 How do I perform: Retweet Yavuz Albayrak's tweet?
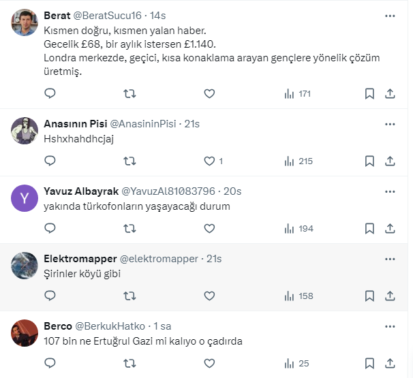coord(129,228)
